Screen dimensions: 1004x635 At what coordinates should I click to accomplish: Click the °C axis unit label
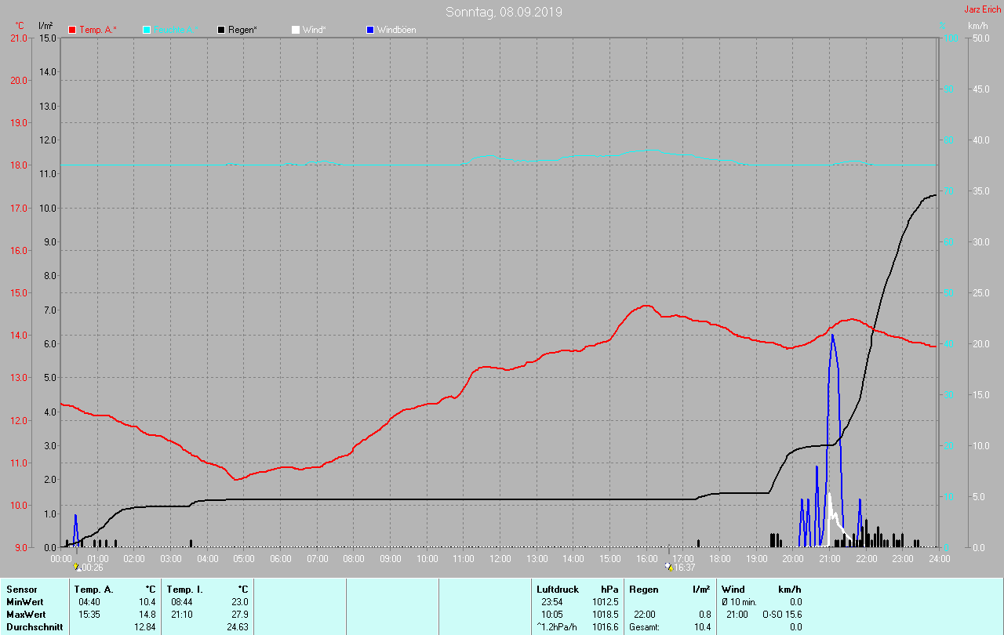tap(20, 26)
